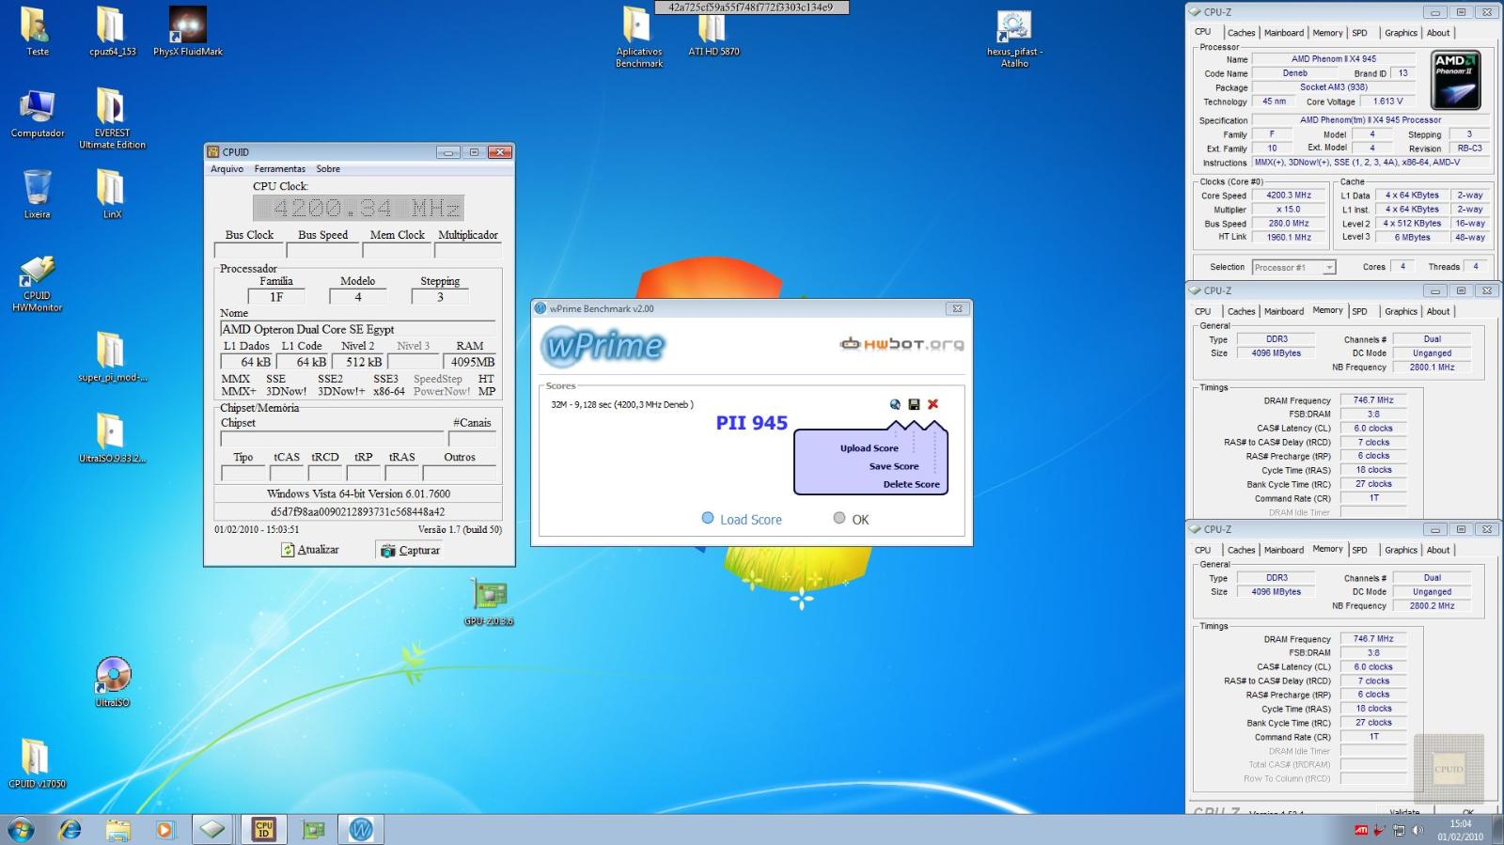Screen dimensions: 1504x845
Task: Open the Windows Start orb
Action: 21,829
